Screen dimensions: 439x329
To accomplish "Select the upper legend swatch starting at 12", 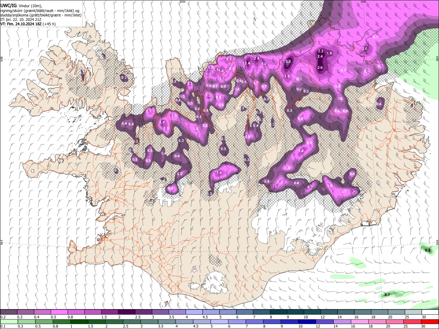I will point(329,312).
